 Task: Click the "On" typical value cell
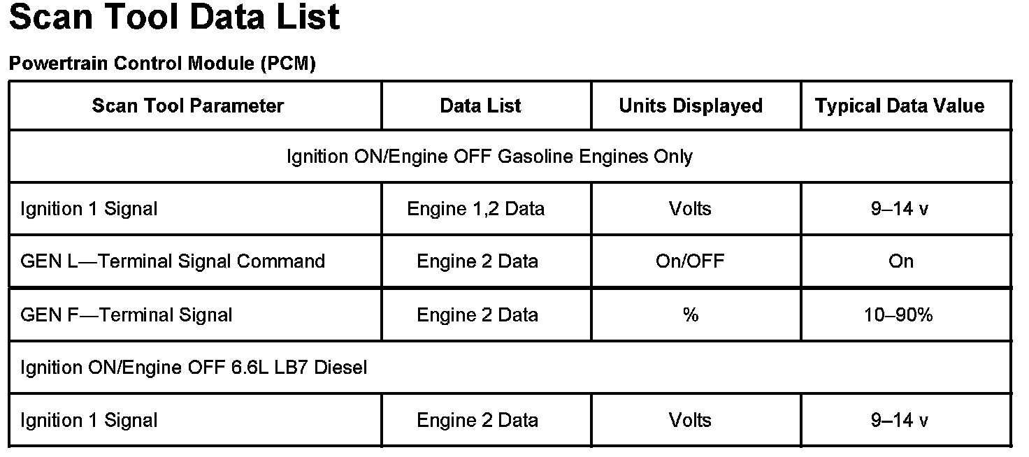pos(900,261)
